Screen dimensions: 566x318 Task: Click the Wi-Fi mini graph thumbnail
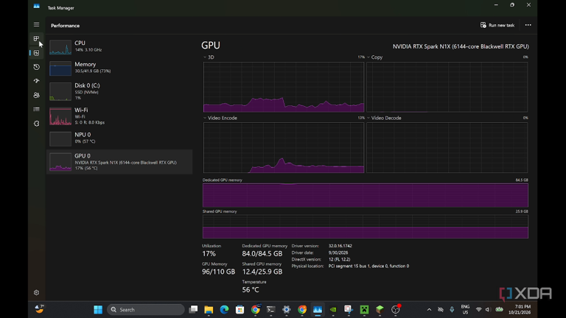point(60,116)
